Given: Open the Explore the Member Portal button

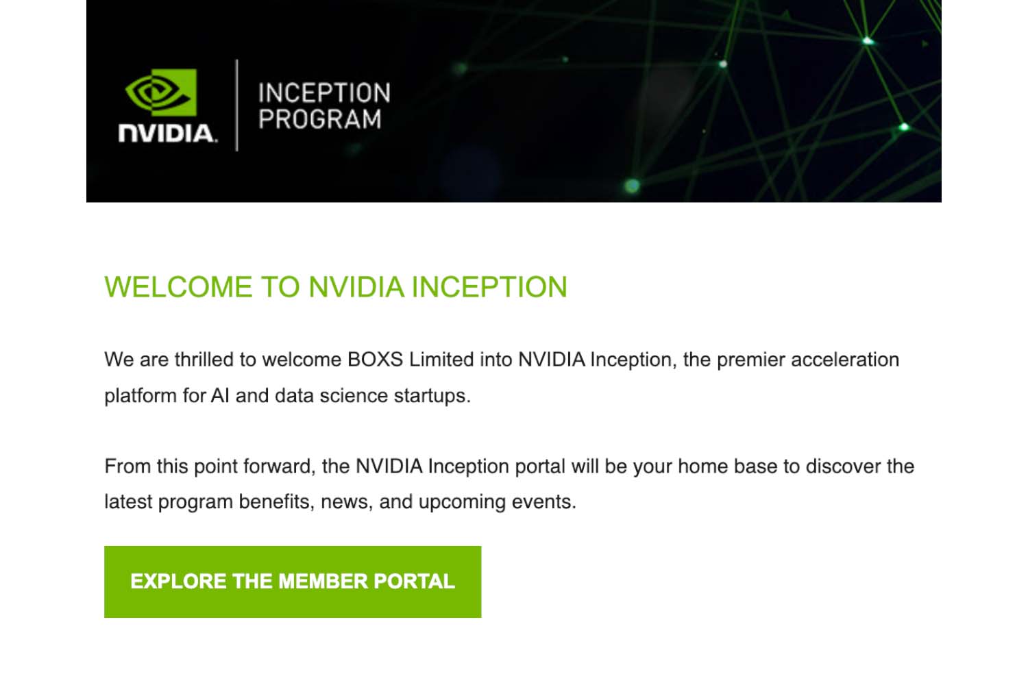Looking at the screenshot, I should 293,582.
